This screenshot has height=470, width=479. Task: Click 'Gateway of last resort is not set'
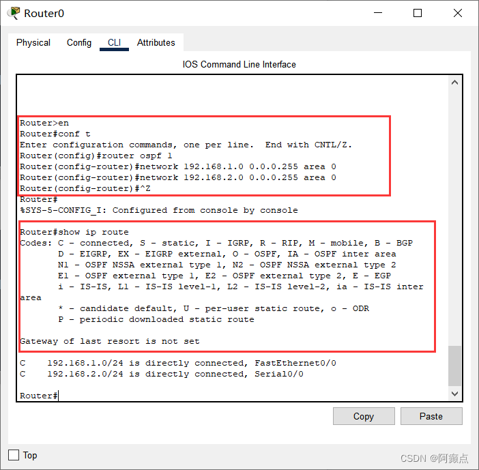(x=110, y=341)
